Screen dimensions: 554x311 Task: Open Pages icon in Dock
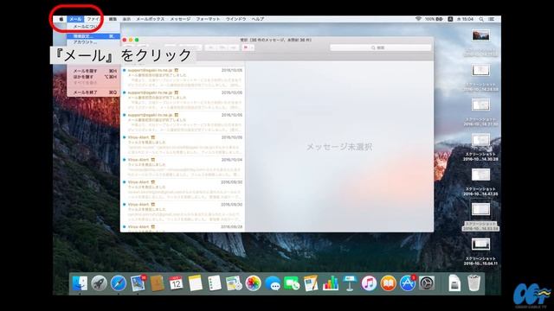coord(311,283)
